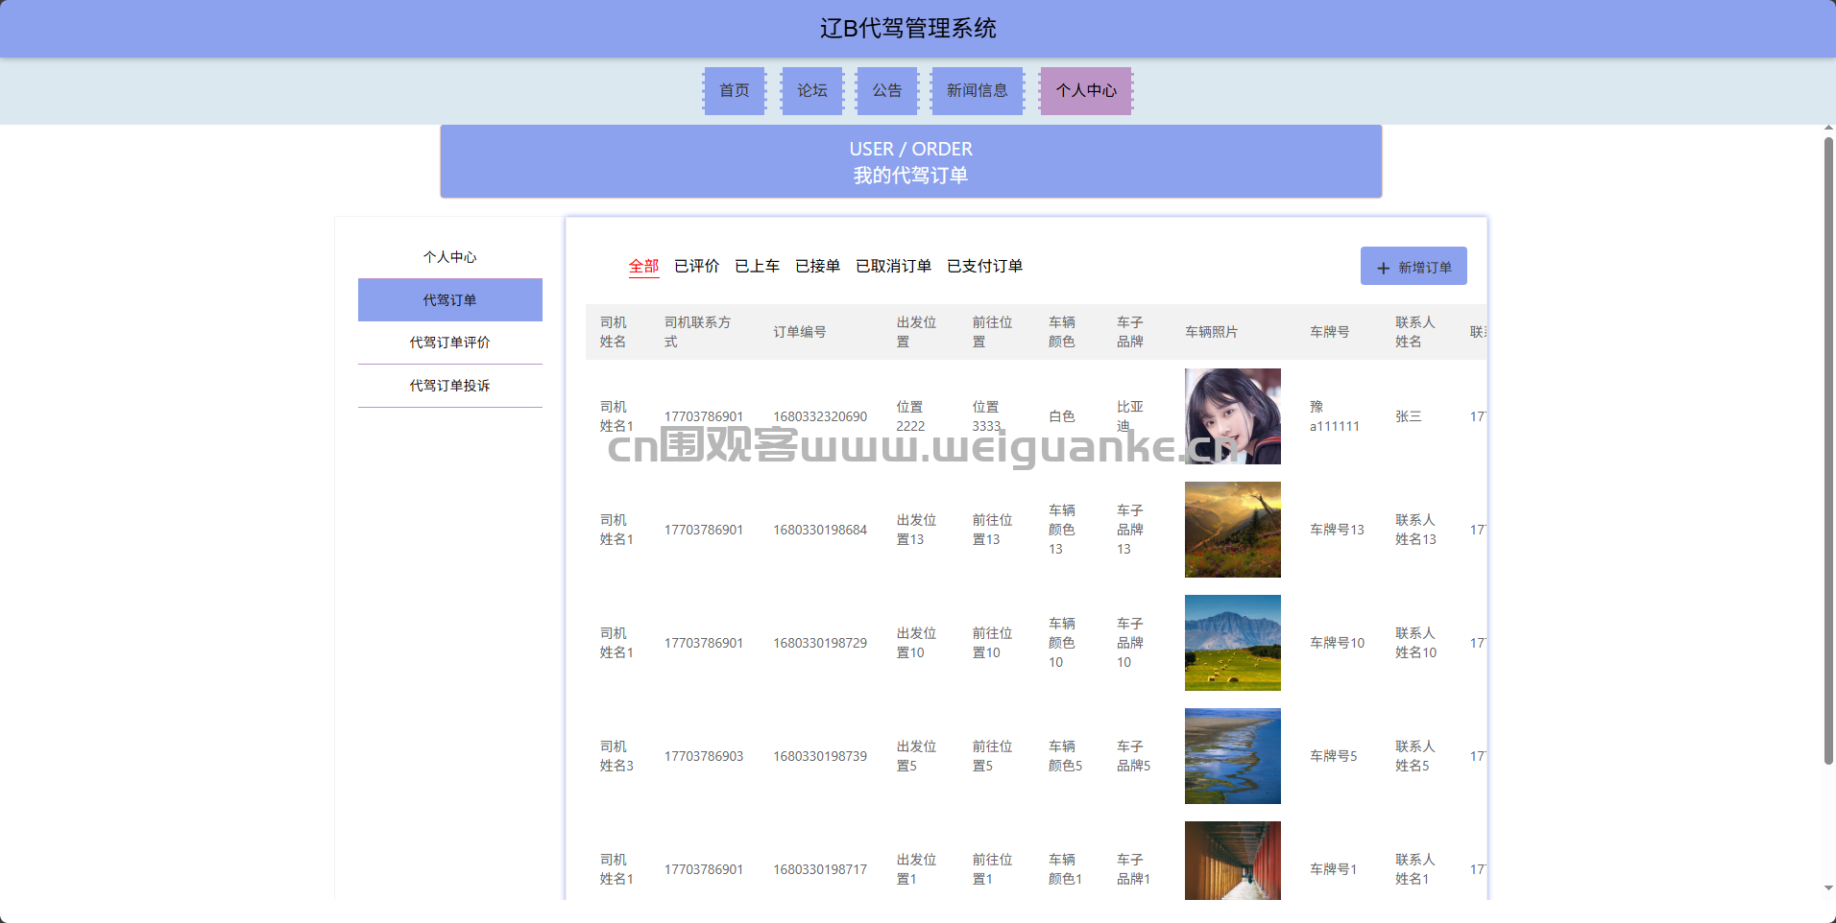Click the 司机联系方式 column header
Screen dimensions: 1836x923
click(x=698, y=332)
